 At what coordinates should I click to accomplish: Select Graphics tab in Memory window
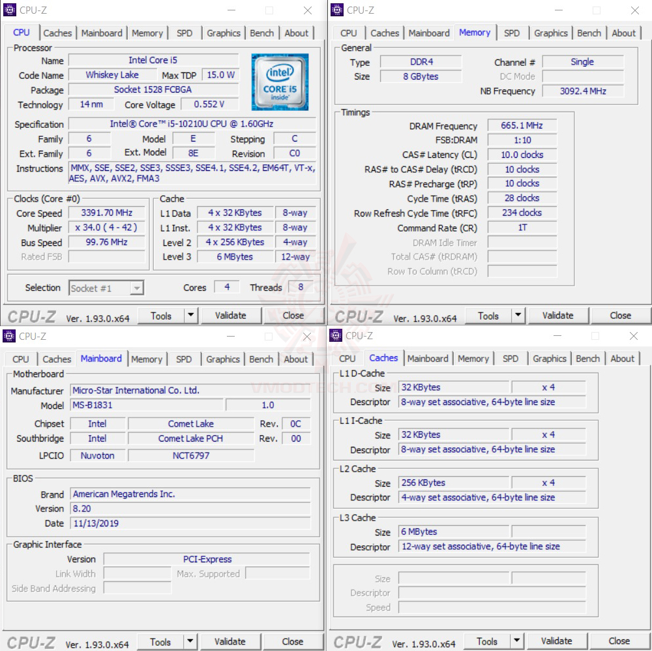pyautogui.click(x=551, y=33)
